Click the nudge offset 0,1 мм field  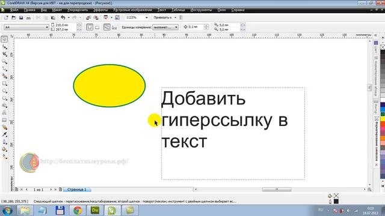click(x=196, y=27)
